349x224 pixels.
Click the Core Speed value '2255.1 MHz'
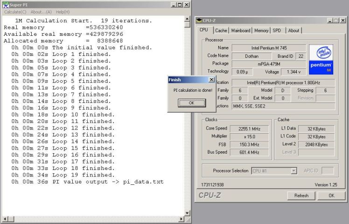[x=249, y=129]
